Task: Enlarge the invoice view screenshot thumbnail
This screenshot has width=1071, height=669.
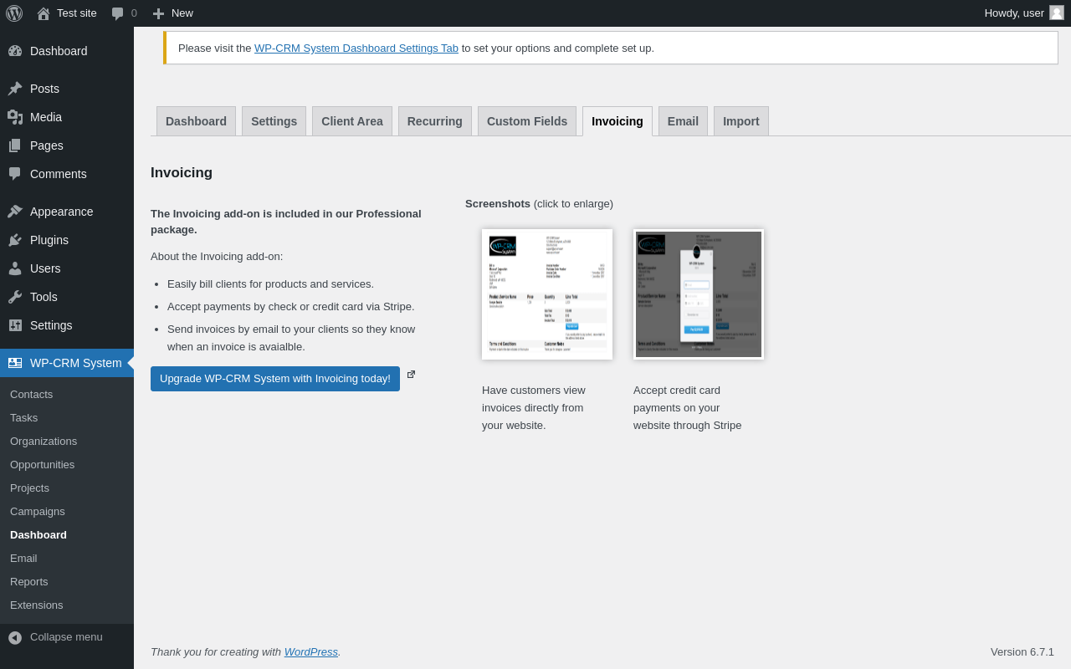Action: (547, 294)
